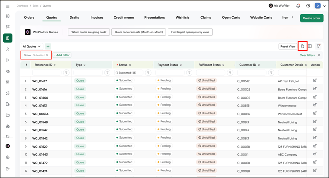Open the customers person icon in sidebar
The image size is (329, 178).
8,49
